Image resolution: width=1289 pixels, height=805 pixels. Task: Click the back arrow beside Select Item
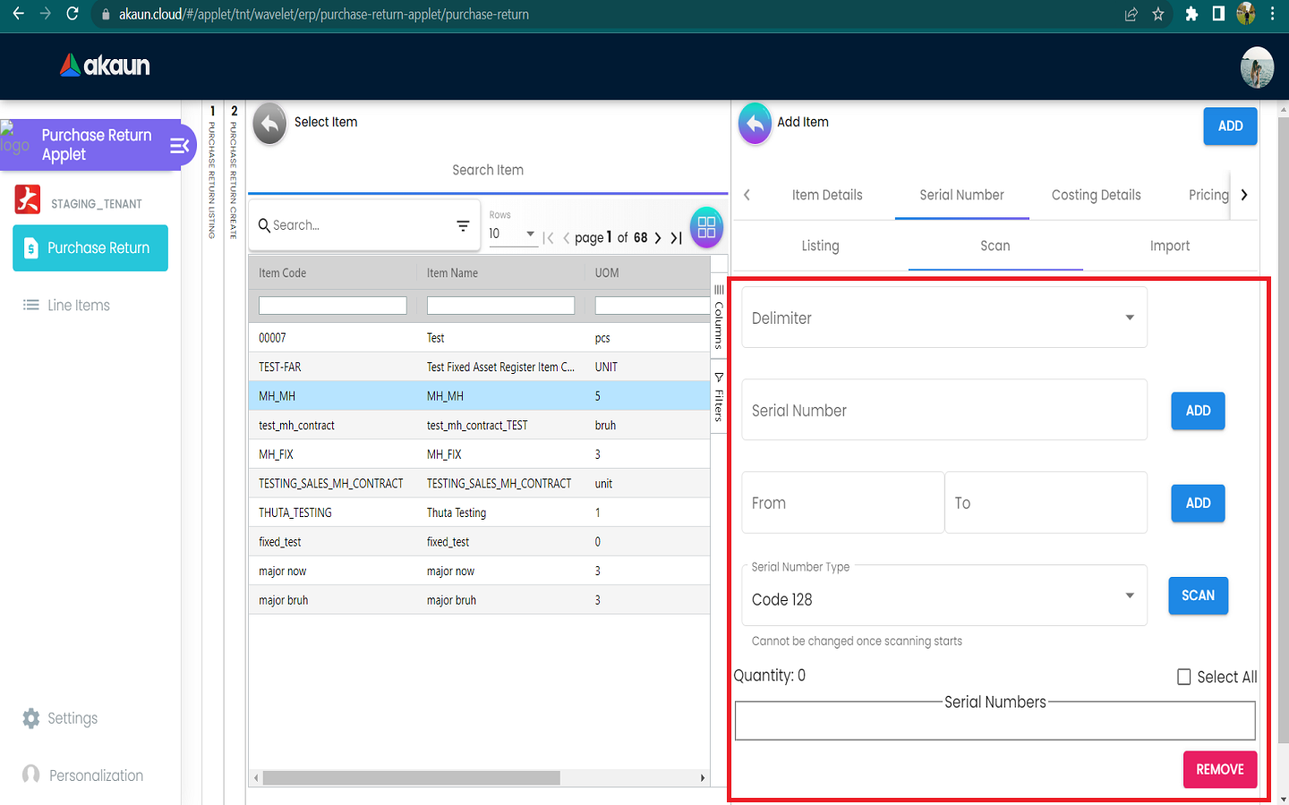269,124
